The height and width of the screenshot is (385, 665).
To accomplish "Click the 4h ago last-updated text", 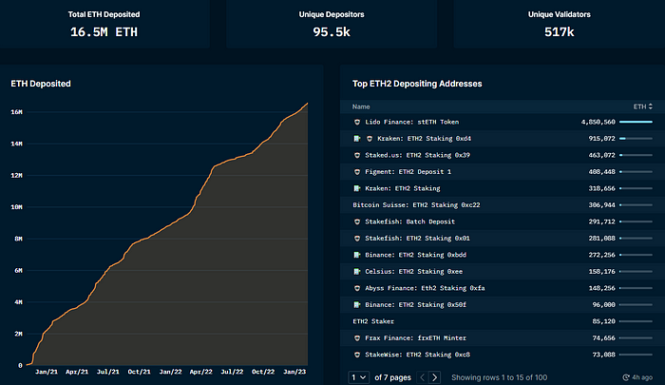I will [x=642, y=377].
